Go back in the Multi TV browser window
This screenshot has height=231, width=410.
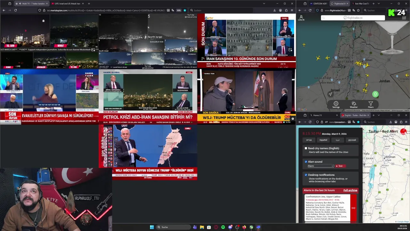click(4, 10)
